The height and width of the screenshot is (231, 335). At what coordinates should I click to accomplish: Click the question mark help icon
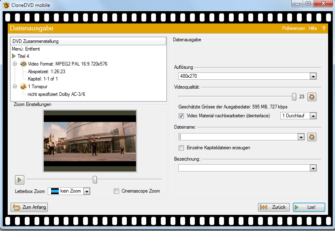[x=324, y=28]
